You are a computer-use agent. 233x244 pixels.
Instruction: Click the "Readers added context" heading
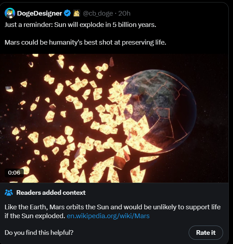point(51,193)
